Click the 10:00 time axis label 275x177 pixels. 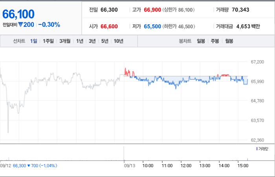click(x=148, y=166)
